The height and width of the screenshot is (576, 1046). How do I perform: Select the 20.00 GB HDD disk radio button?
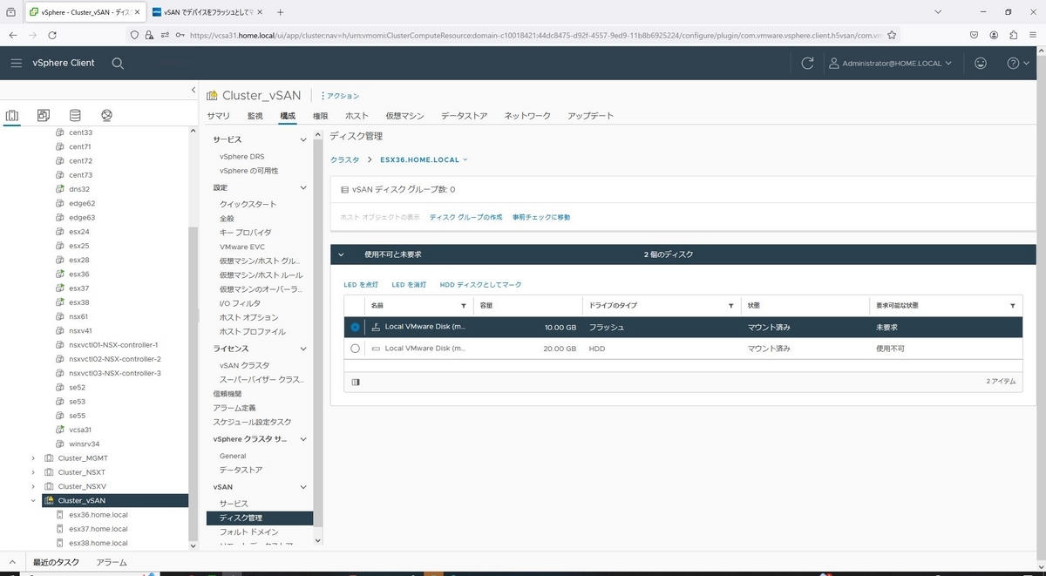(355, 349)
